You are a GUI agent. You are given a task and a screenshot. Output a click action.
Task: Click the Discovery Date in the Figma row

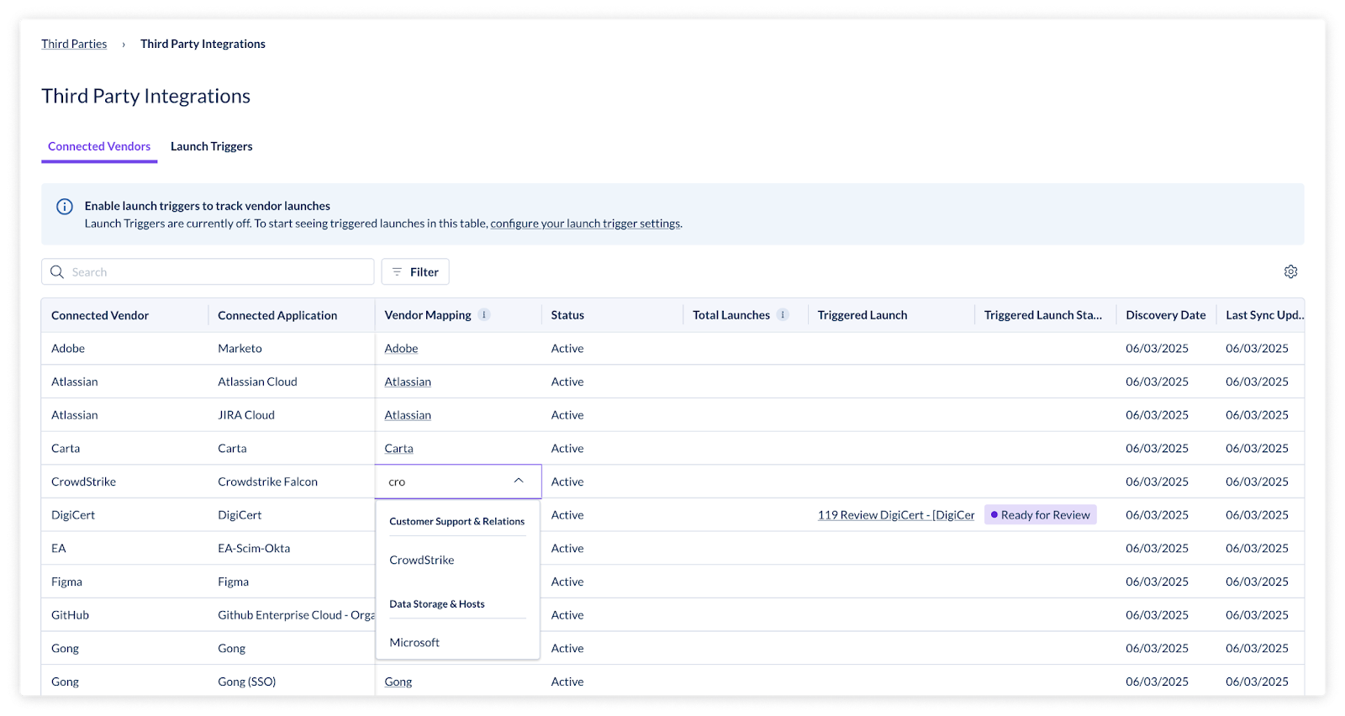[x=1158, y=582]
